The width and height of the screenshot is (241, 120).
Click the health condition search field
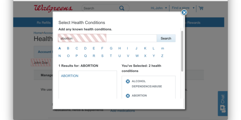pyautogui.click(x=107, y=38)
